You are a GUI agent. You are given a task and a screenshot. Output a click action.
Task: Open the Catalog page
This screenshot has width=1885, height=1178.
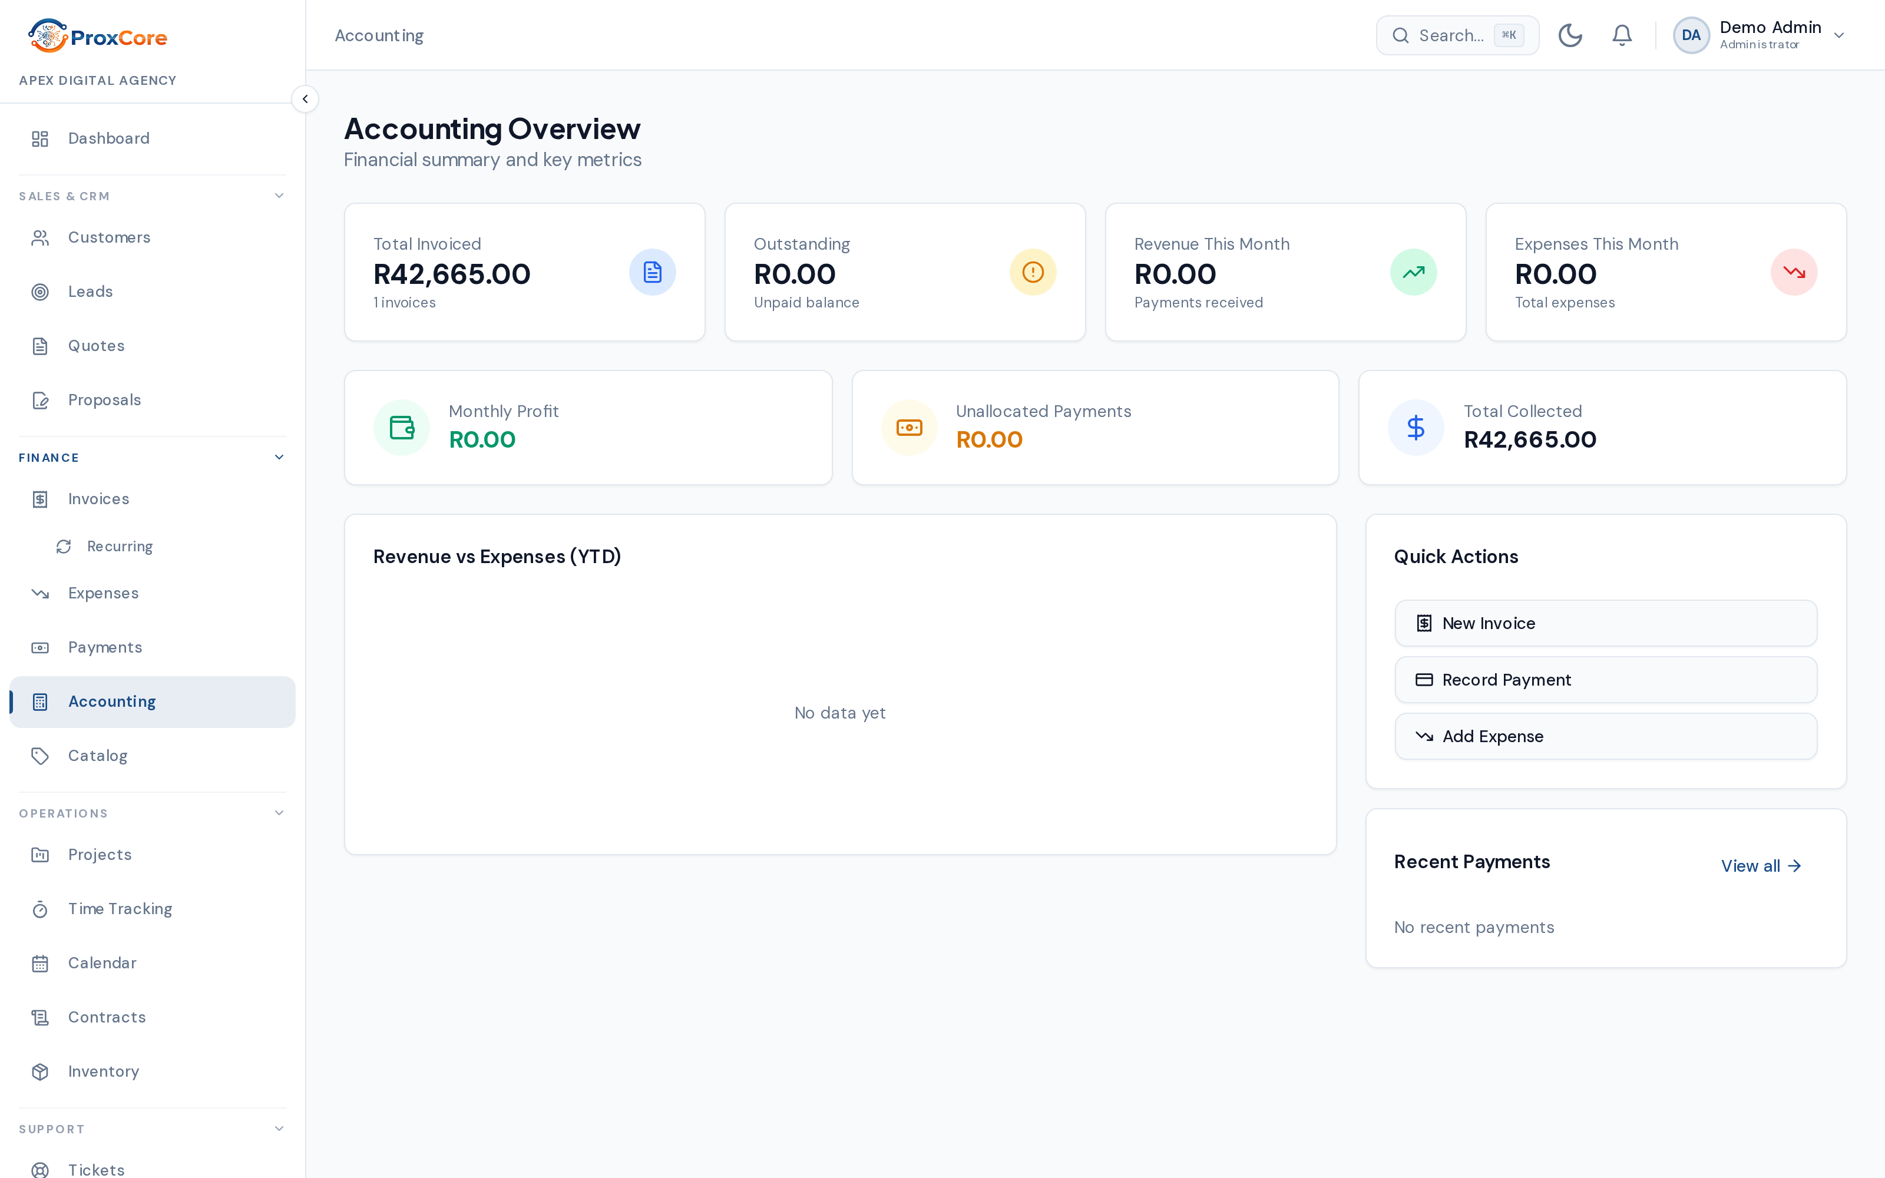pyautogui.click(x=153, y=756)
